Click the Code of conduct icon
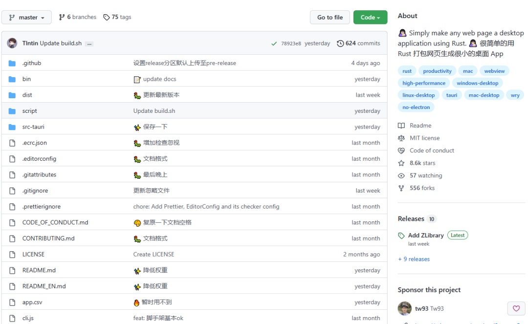Screen dimensions: 528x324 point(402,150)
